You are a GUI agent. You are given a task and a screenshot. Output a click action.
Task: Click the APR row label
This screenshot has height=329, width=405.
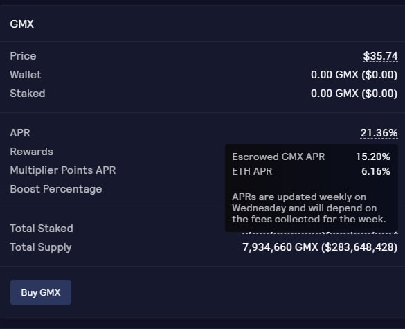[x=20, y=133]
